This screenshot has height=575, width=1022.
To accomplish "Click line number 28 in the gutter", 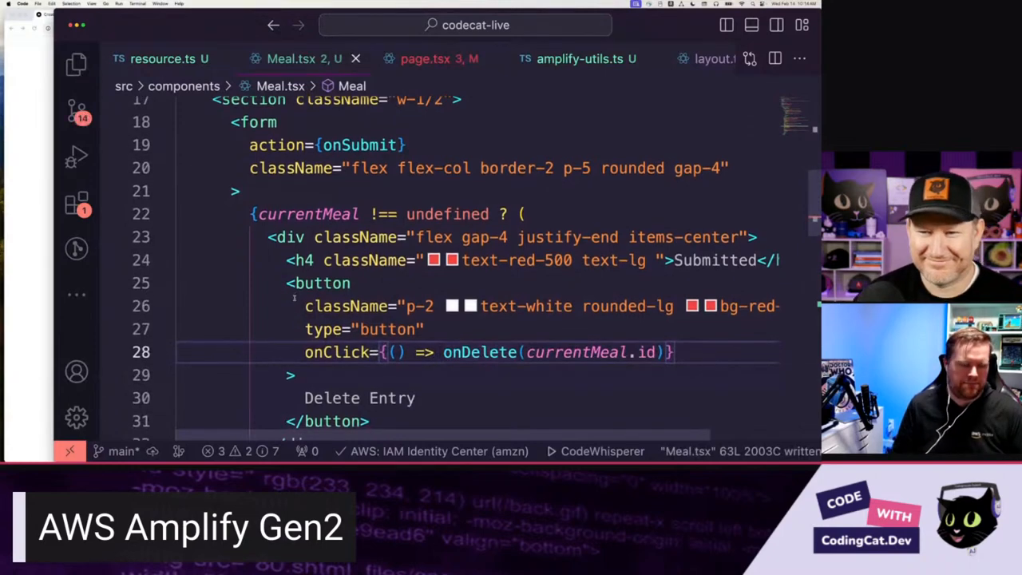I will click(x=141, y=352).
